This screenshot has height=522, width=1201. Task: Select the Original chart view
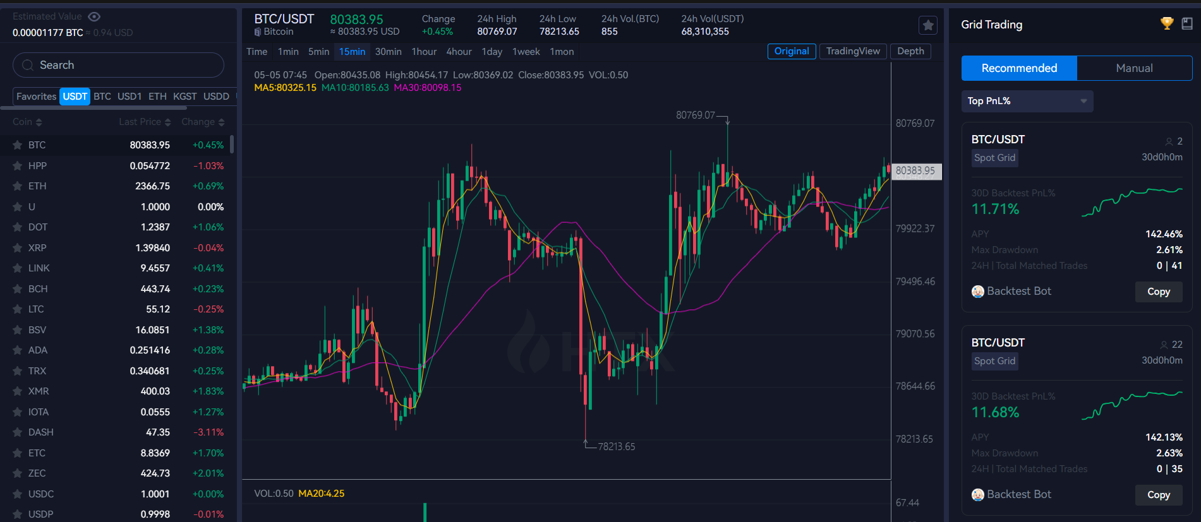click(x=792, y=51)
